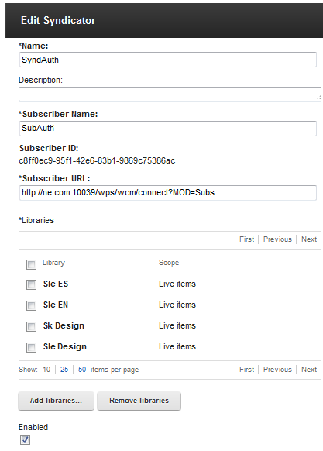Open the Add libraries dialog
The image size is (323, 451).
(x=56, y=401)
